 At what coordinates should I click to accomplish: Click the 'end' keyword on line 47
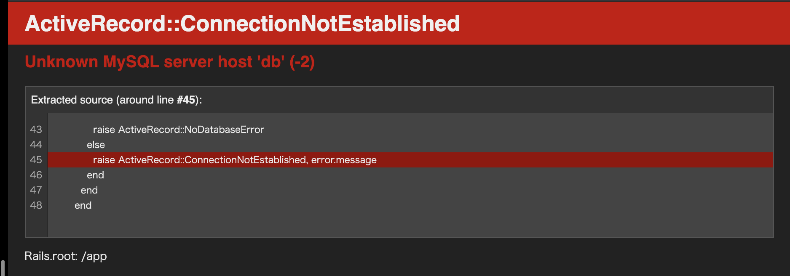[89, 190]
